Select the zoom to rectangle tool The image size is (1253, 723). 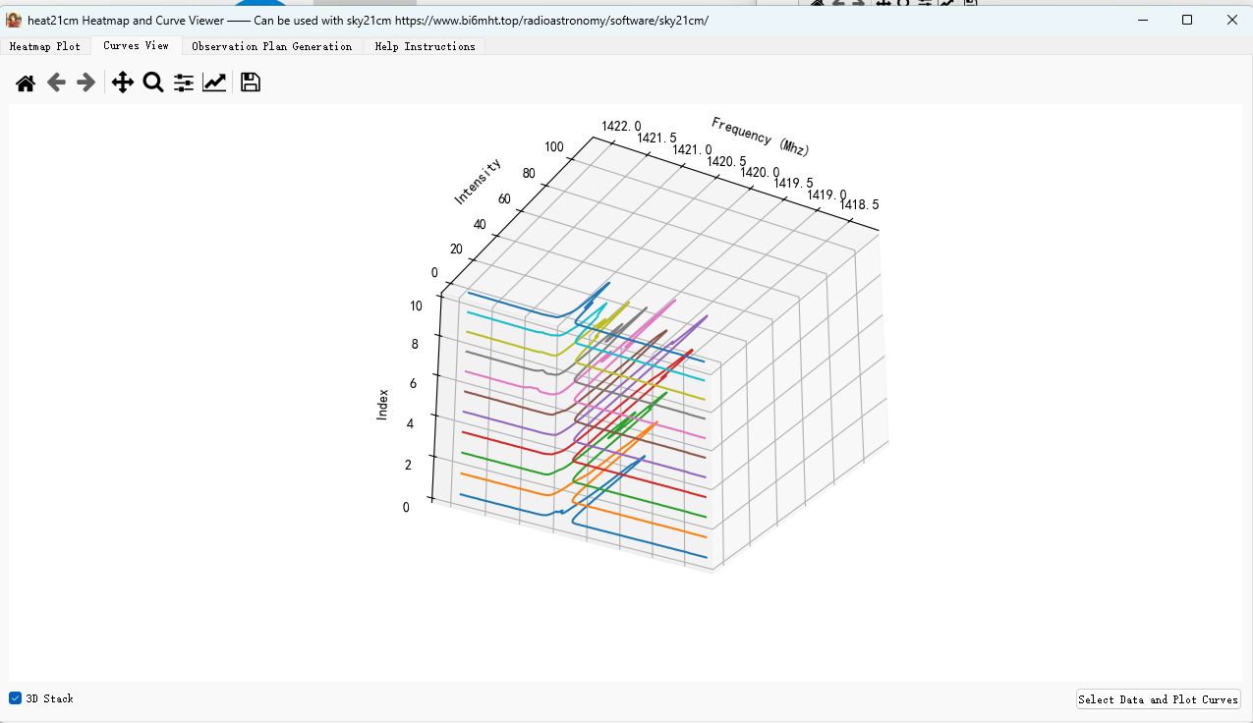pos(153,83)
